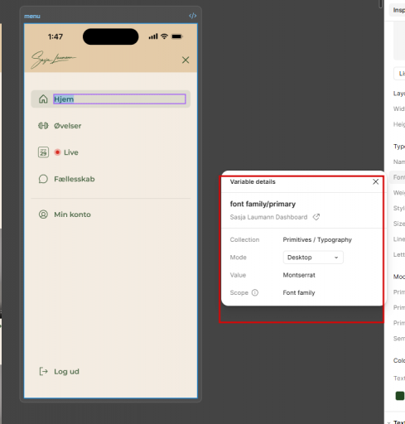Click the Wi-Fi icon in phone status bar
405x424 pixels.
[x=164, y=36]
